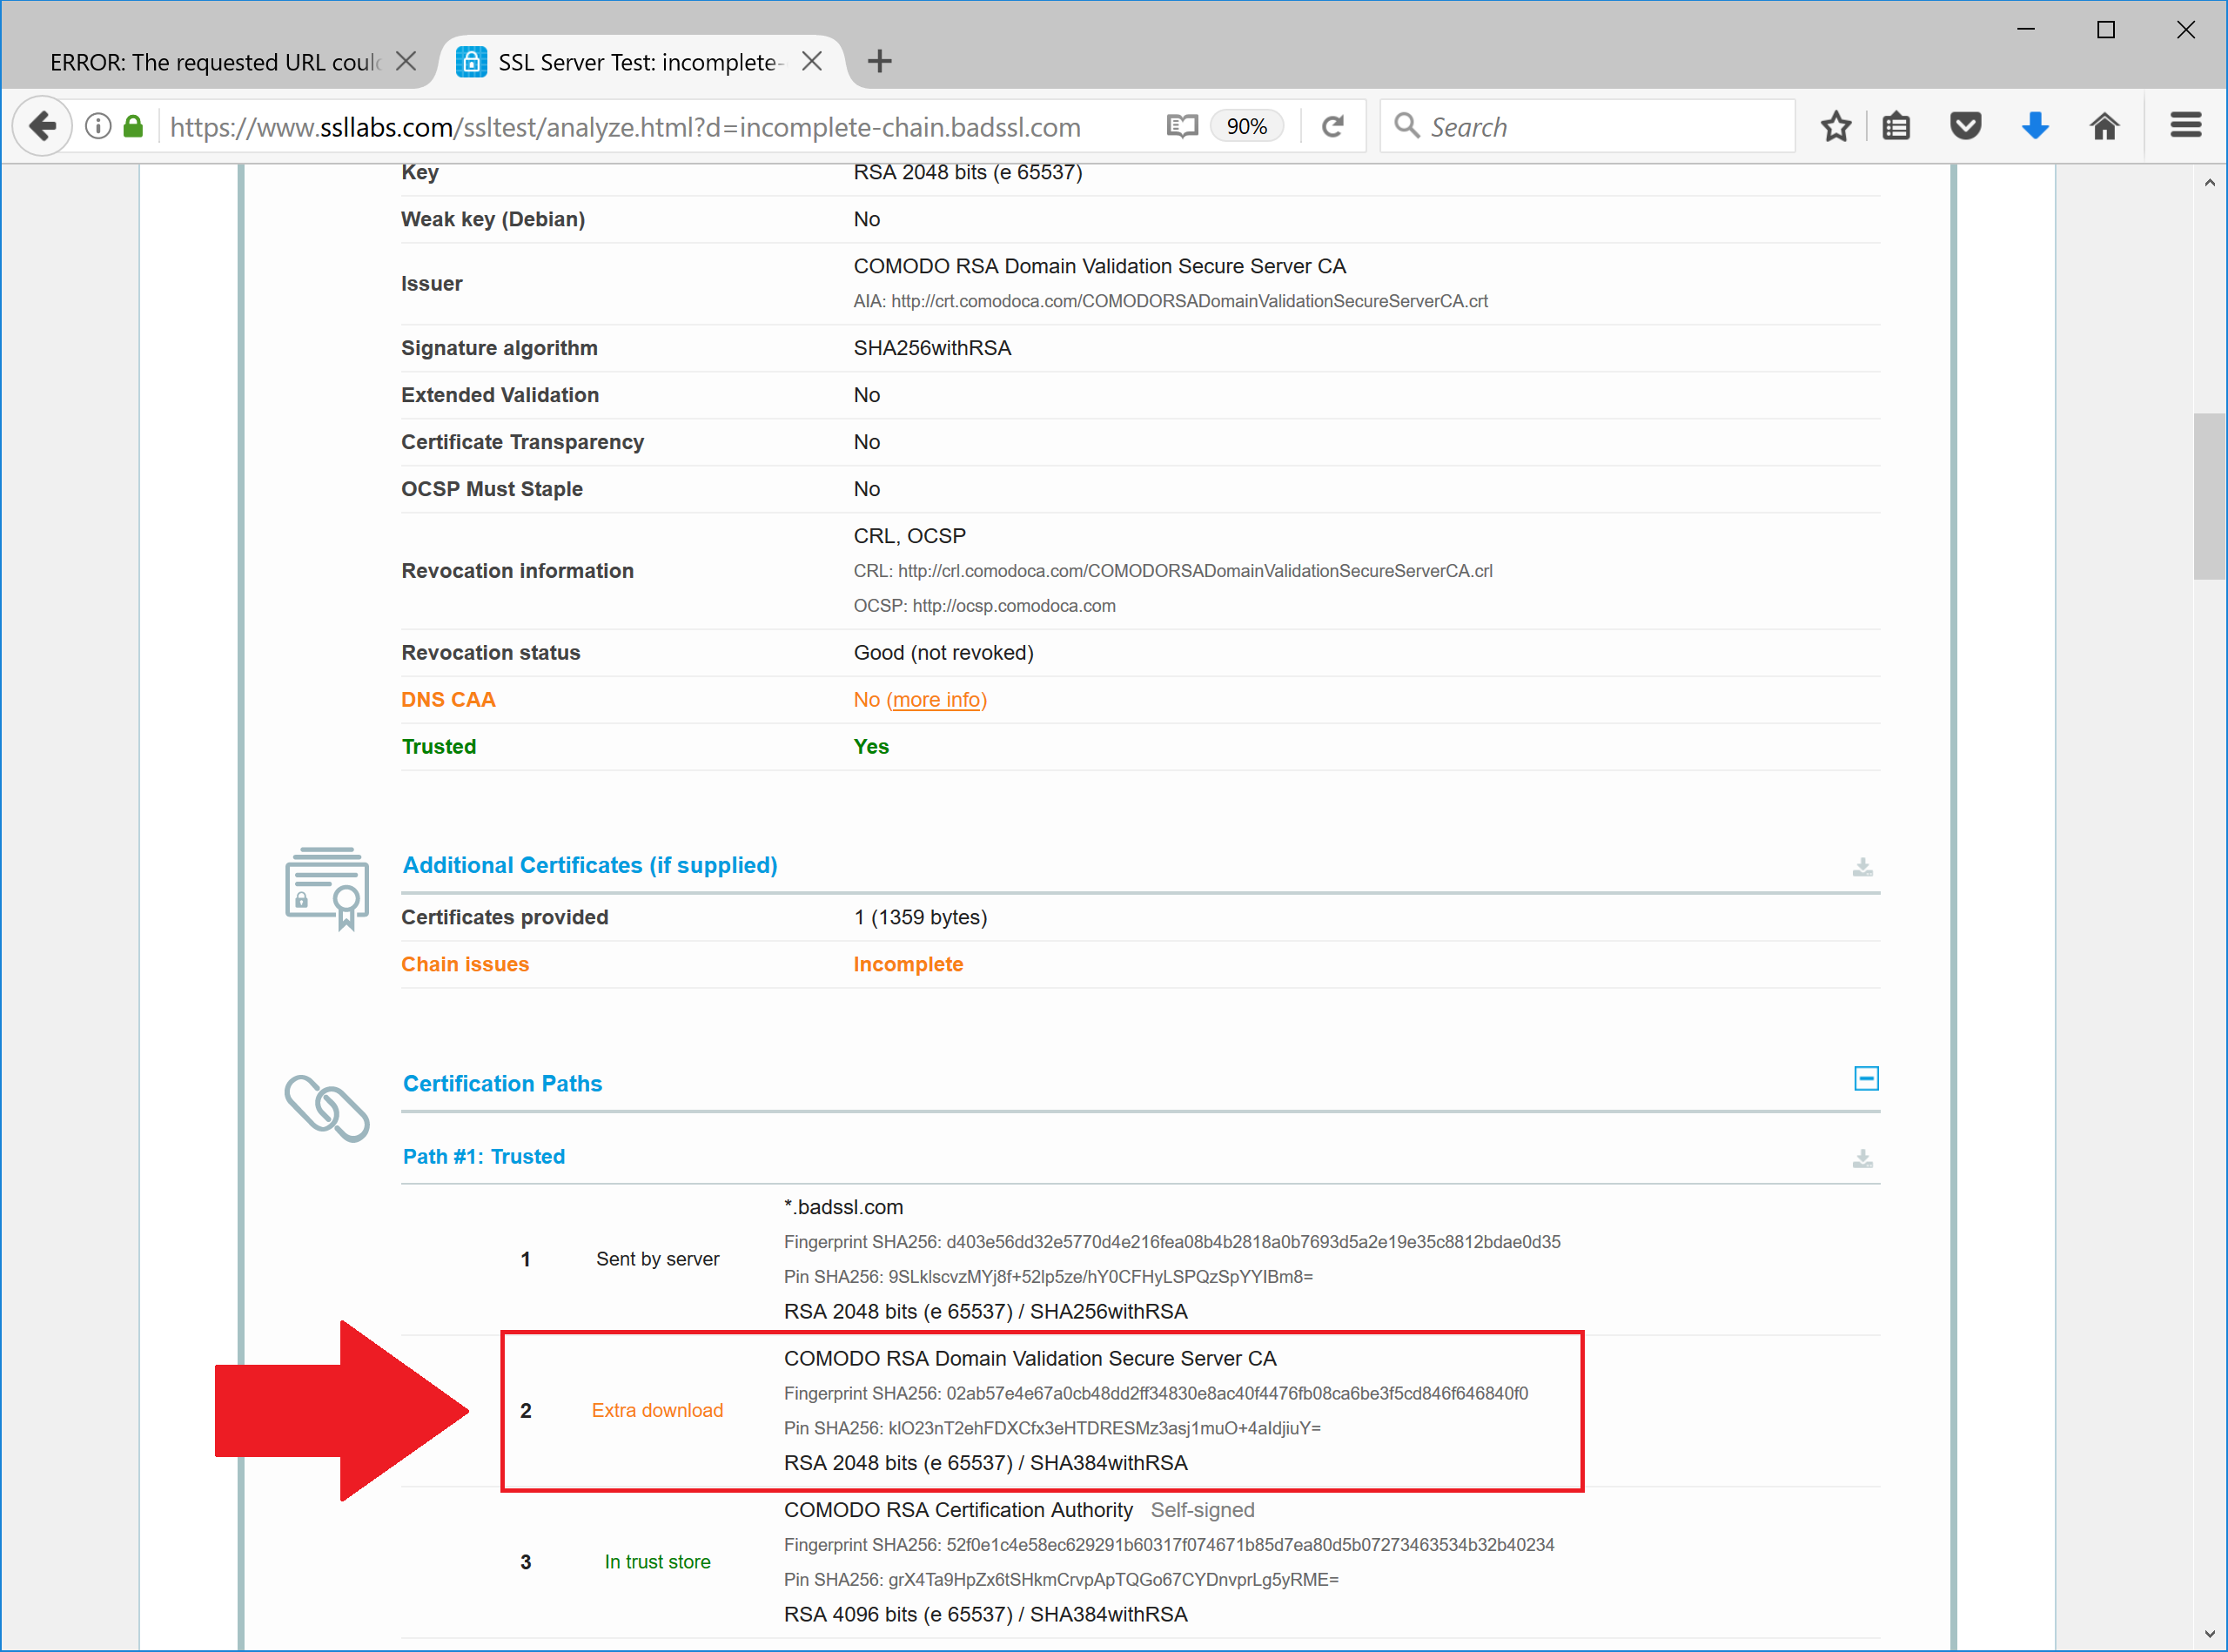Open the downloads arrow icon

[x=2035, y=126]
